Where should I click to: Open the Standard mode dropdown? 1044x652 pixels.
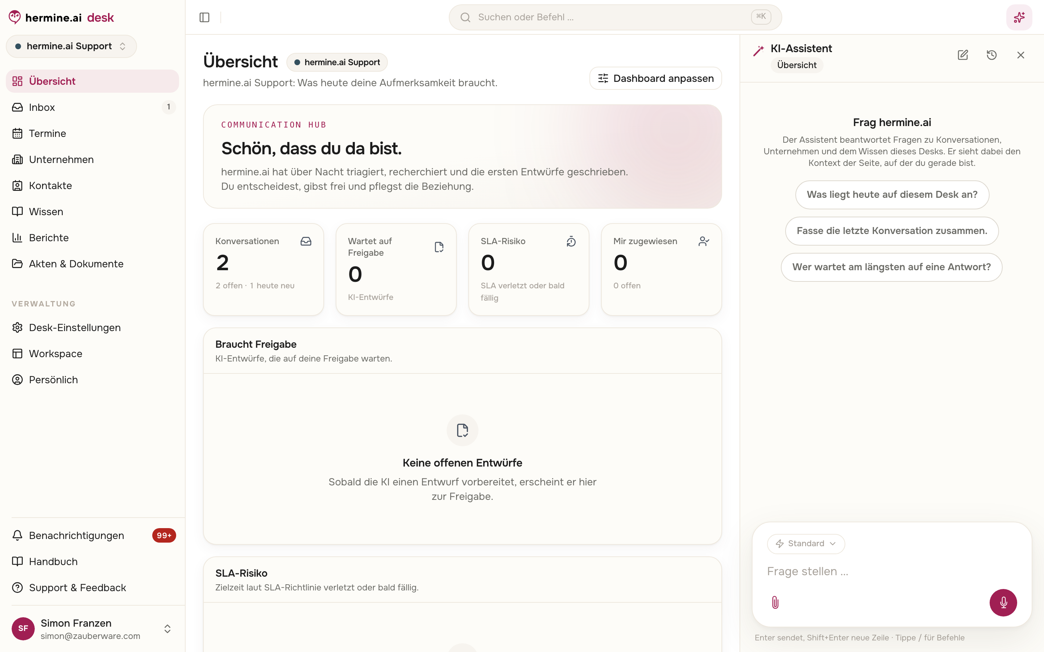tap(806, 544)
